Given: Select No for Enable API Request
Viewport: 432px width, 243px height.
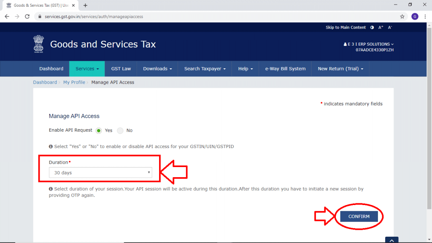Looking at the screenshot, I should (x=120, y=131).
